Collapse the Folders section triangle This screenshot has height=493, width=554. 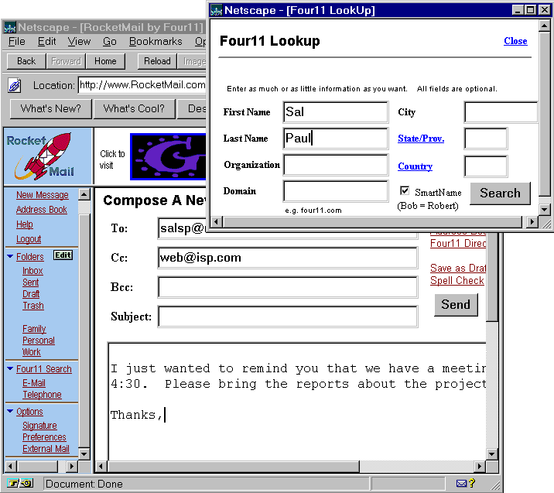(10, 256)
